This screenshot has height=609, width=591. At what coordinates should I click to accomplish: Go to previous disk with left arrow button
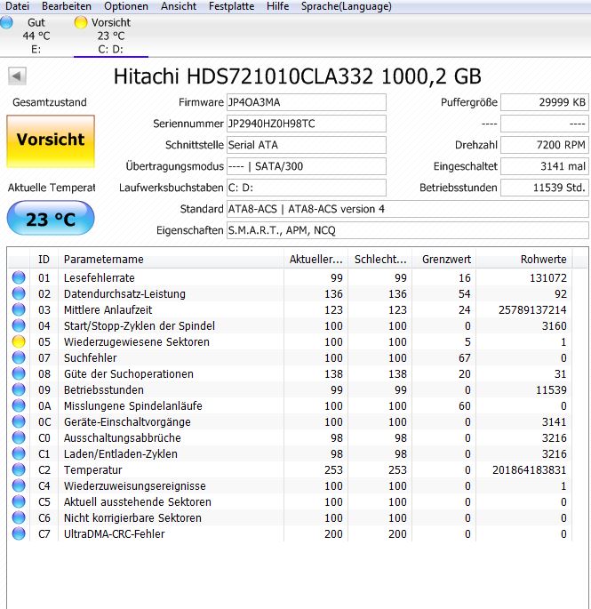coord(17,76)
